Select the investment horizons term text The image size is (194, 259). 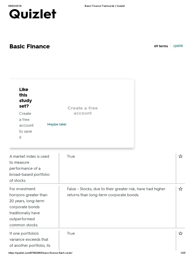click(29, 207)
